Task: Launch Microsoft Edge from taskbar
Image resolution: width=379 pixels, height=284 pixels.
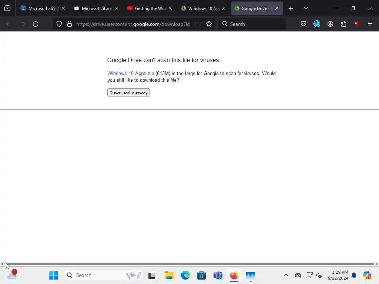Action: pos(185,275)
